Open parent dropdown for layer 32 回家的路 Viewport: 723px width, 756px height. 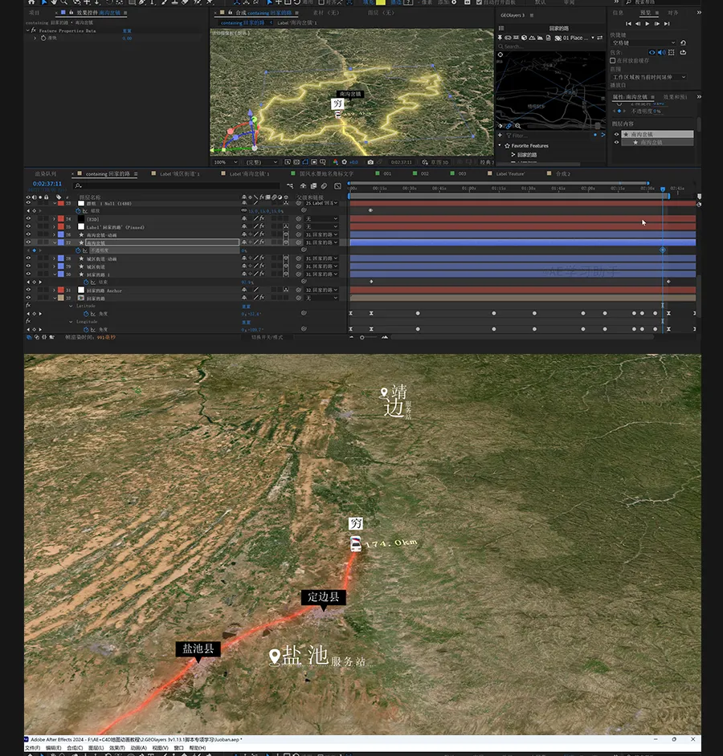click(321, 298)
